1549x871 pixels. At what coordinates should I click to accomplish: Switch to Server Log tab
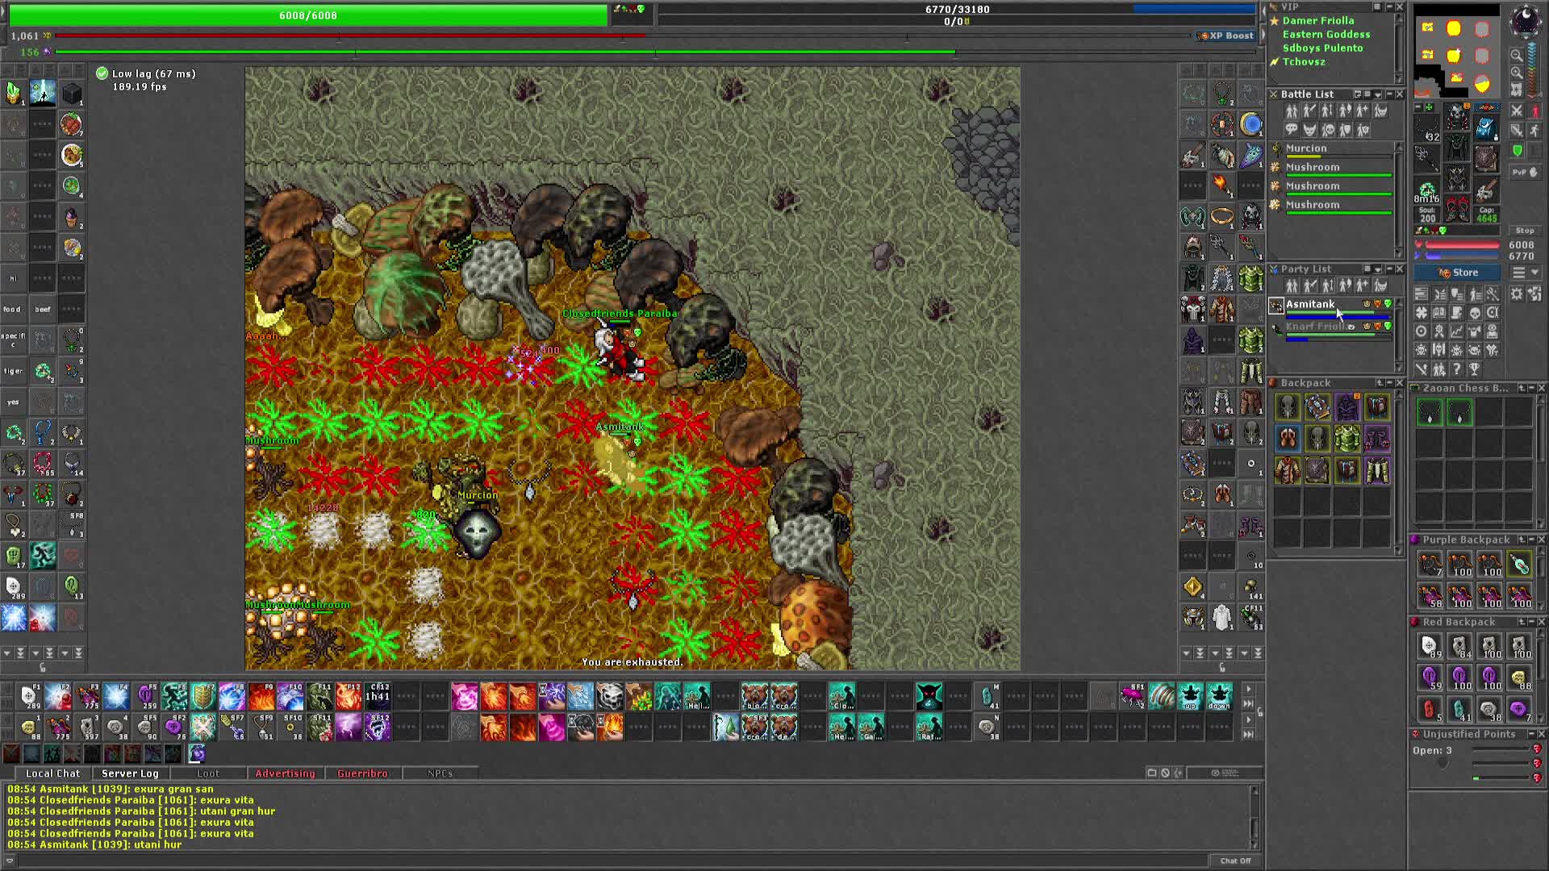coord(130,773)
